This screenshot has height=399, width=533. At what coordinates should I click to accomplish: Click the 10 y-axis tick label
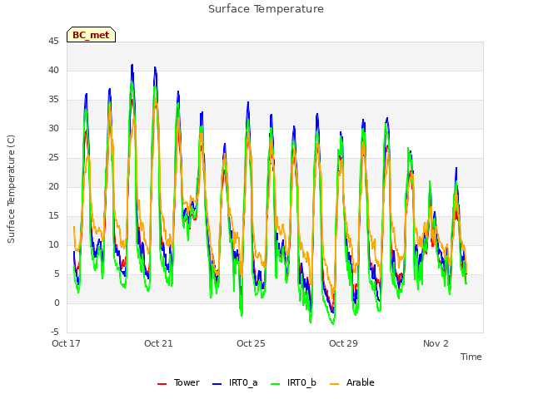click(53, 244)
